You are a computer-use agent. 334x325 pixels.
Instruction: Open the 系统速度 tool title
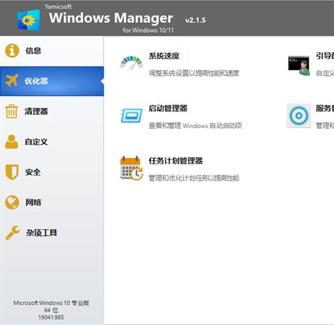164,56
